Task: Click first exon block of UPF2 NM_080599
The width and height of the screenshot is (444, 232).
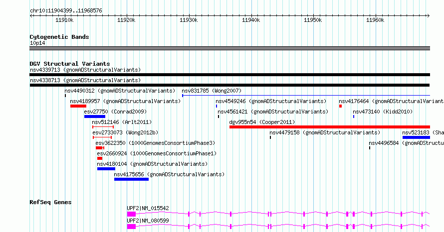Action: click(131, 227)
